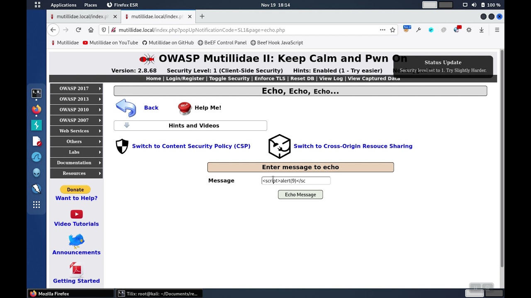Open the Login/Register link
The image size is (531, 298).
pos(185,79)
